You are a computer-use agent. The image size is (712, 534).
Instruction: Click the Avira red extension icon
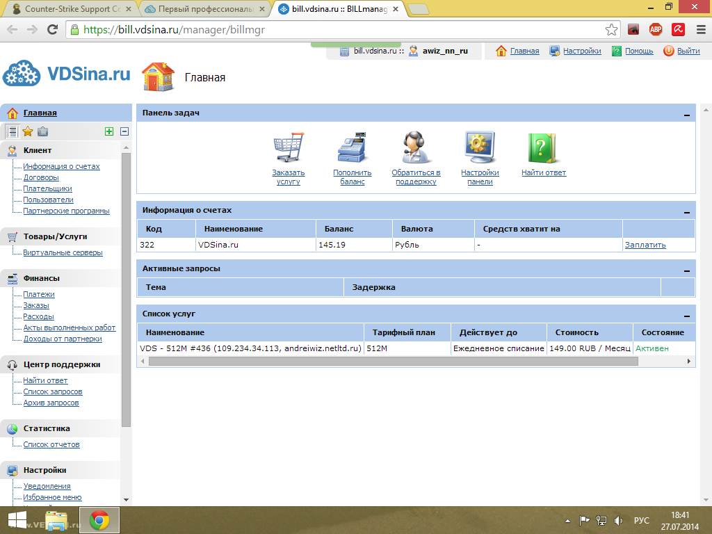(x=678, y=30)
